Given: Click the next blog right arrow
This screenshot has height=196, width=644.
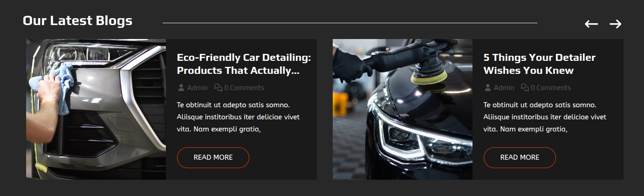Looking at the screenshot, I should pyautogui.click(x=616, y=24).
